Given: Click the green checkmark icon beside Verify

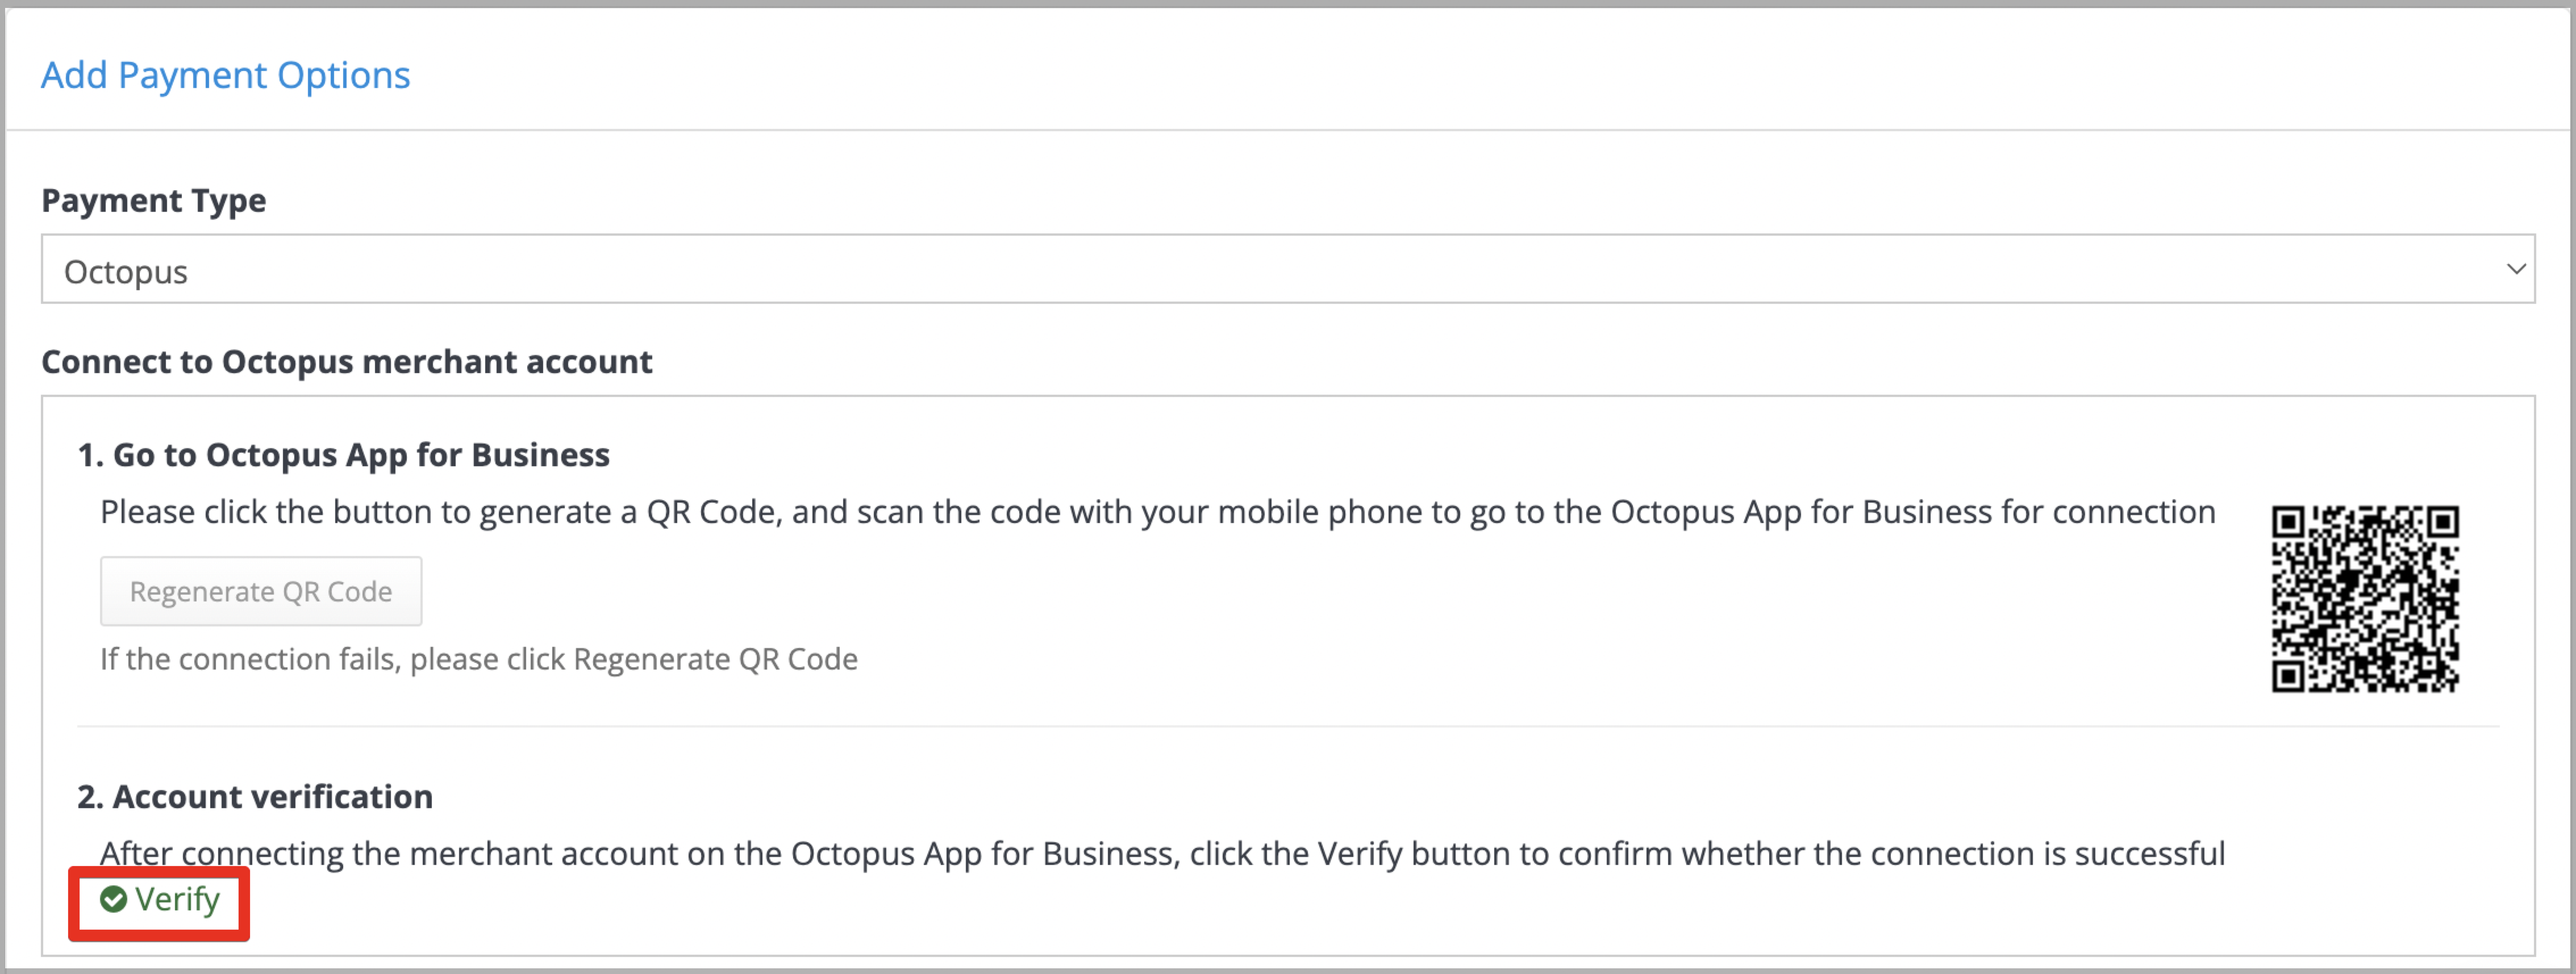Looking at the screenshot, I should tap(113, 900).
